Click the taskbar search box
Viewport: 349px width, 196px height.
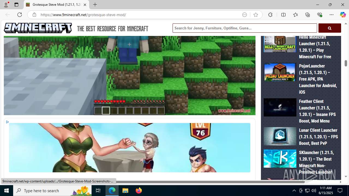point(52,191)
